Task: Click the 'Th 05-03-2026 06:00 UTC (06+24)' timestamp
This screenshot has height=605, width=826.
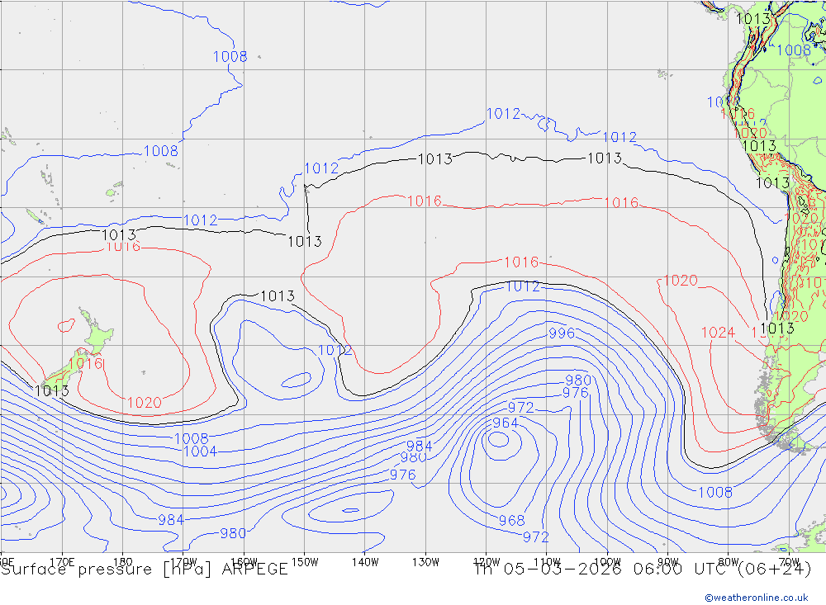Action: click(643, 570)
